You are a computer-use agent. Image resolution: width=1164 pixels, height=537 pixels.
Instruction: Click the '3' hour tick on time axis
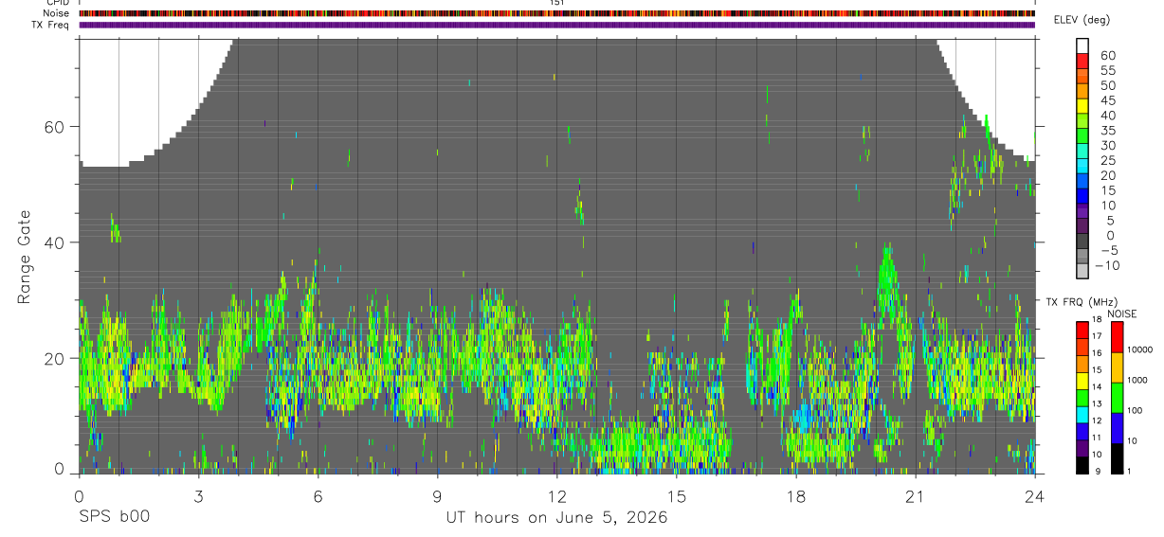[198, 495]
